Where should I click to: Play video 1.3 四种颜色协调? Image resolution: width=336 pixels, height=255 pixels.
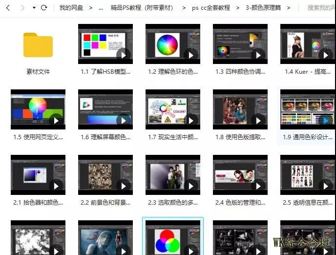coord(258,55)
